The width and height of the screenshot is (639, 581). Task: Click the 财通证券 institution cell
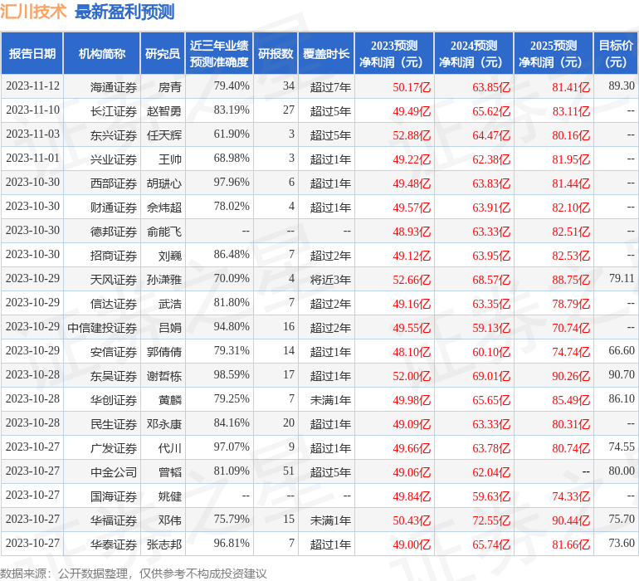pyautogui.click(x=114, y=207)
